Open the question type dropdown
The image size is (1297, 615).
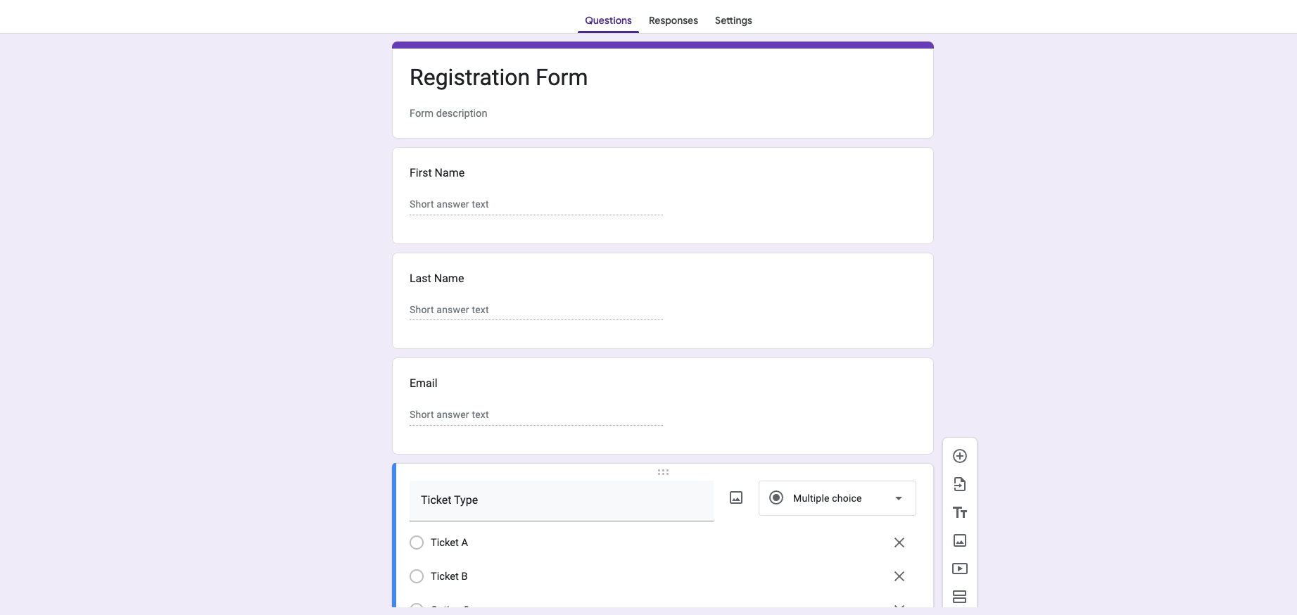837,497
